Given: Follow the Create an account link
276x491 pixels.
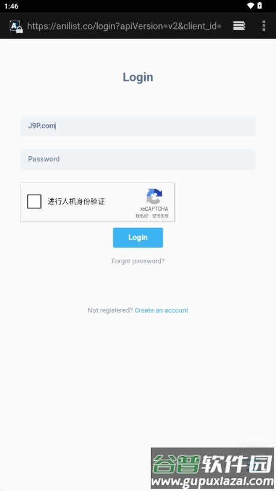Looking at the screenshot, I should coord(162,310).
